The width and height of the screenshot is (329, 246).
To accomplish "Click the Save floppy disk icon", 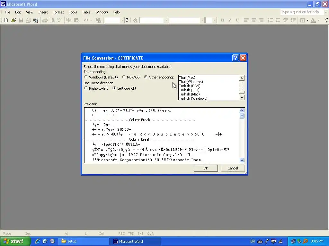I will (x=21, y=20).
